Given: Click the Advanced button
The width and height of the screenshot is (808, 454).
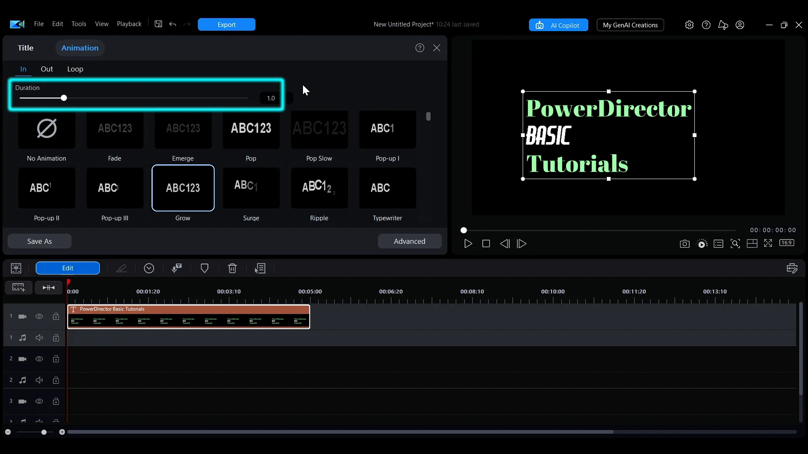Looking at the screenshot, I should (x=409, y=241).
